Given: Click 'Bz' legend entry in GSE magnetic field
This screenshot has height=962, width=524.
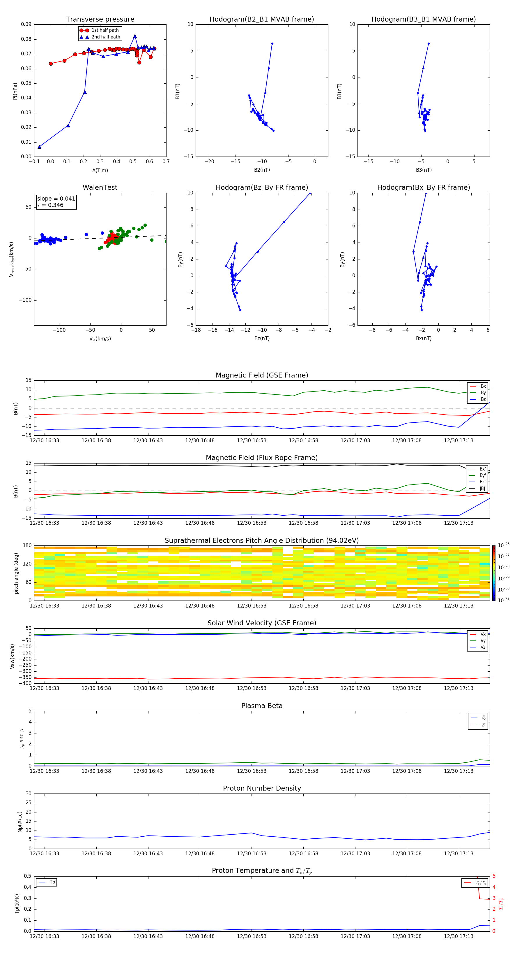Looking at the screenshot, I should 478,399.
